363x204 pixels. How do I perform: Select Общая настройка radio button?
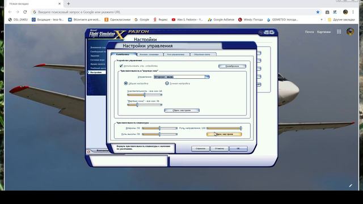click(126, 83)
